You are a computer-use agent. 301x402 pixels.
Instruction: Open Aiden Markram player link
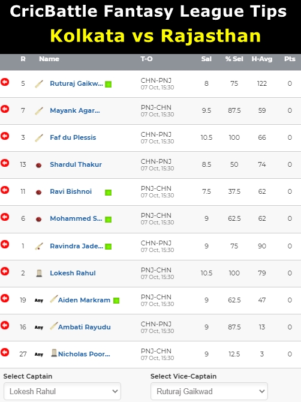pos(84,300)
